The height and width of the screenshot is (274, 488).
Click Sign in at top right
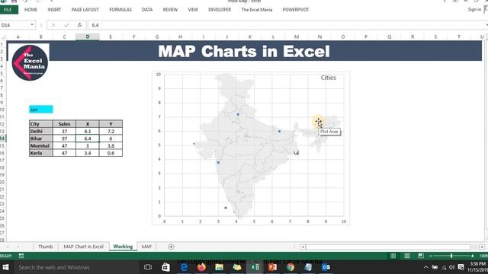474,10
